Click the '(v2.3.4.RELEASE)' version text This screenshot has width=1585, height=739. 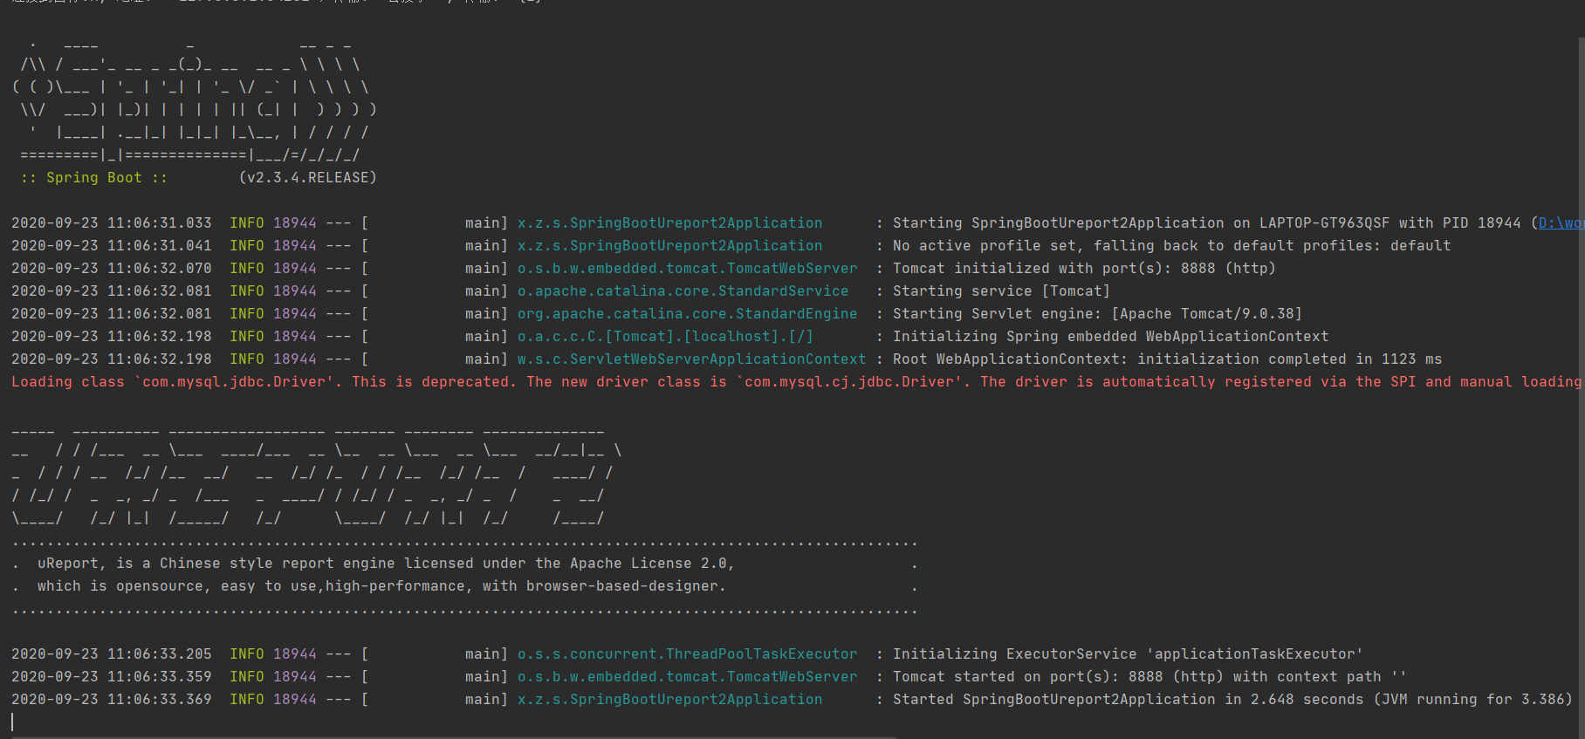point(308,178)
